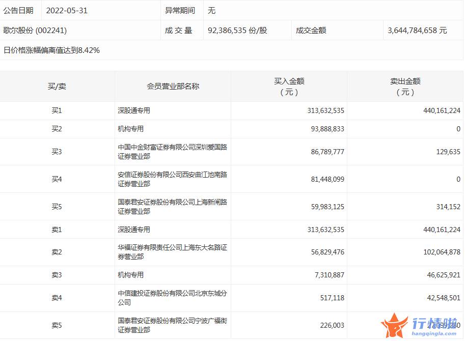This screenshot has width=465, height=341.
Task: Click 机构专用 in the 卖3 row
Action: point(131,275)
